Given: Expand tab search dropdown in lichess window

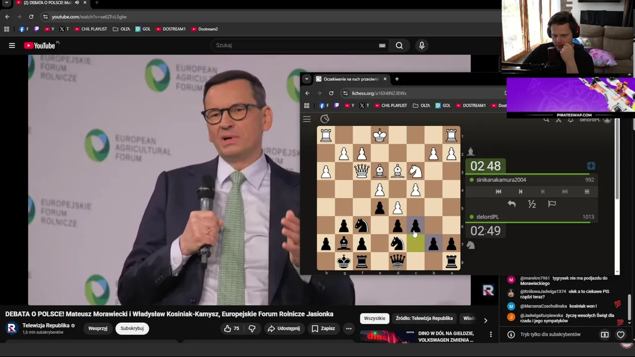Looking at the screenshot, I should (x=307, y=79).
